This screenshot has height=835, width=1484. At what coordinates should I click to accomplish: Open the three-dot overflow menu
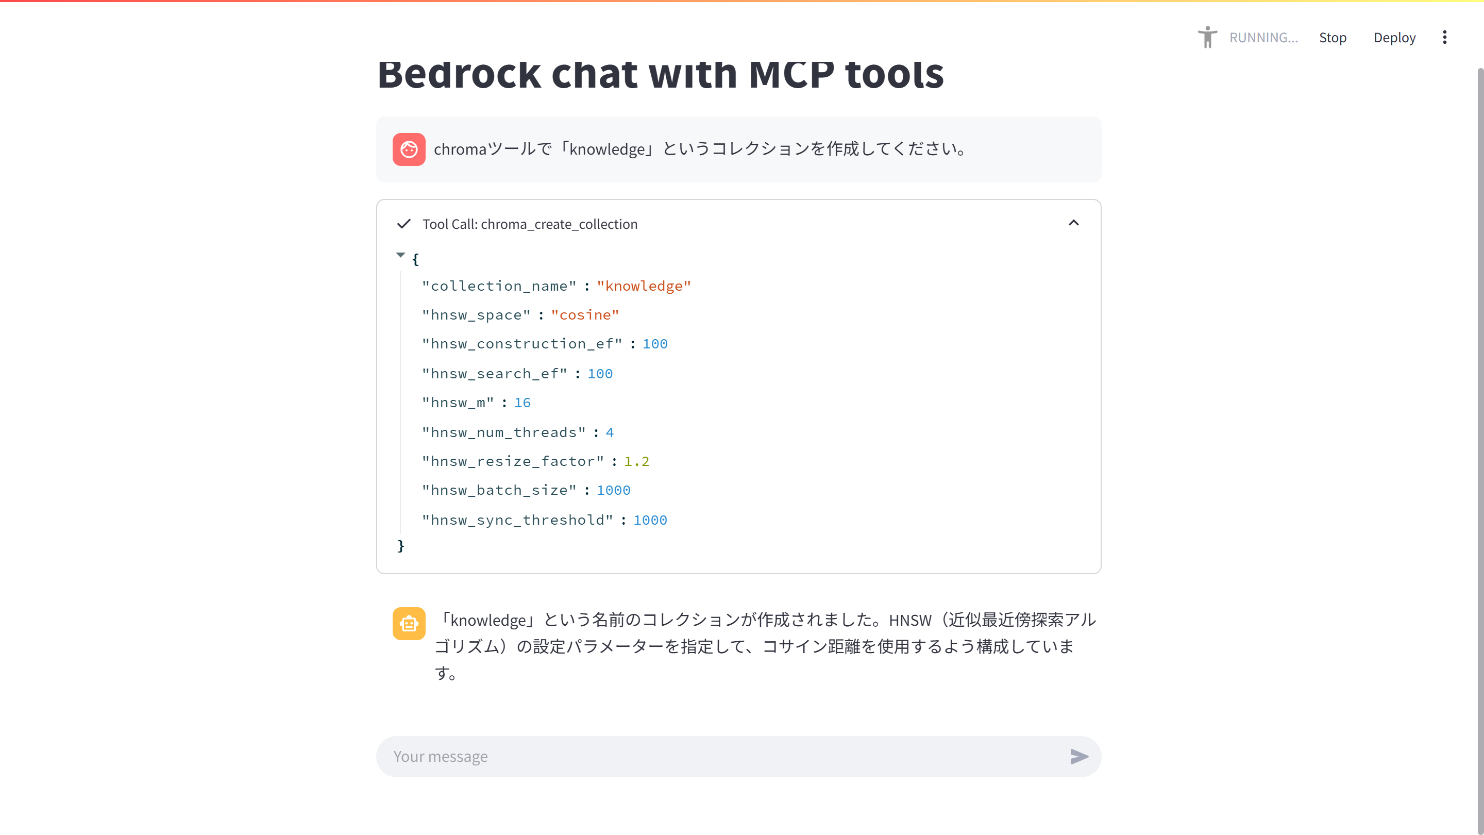1445,37
